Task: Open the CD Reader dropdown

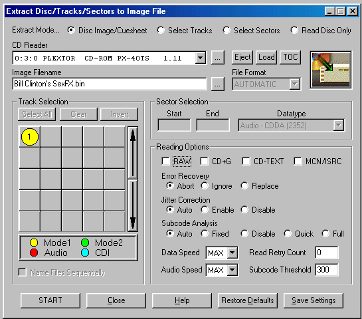Action: click(x=200, y=58)
